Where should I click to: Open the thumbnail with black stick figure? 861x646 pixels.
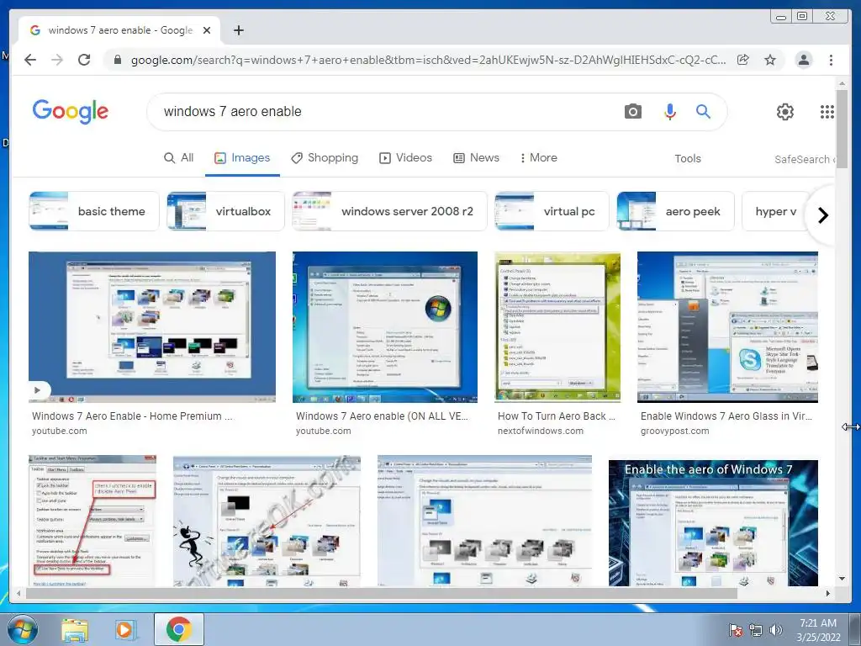[x=267, y=520]
